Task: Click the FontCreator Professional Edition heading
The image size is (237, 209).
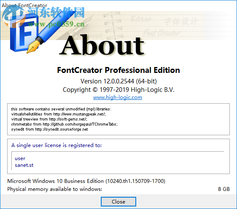Action: tap(118, 70)
